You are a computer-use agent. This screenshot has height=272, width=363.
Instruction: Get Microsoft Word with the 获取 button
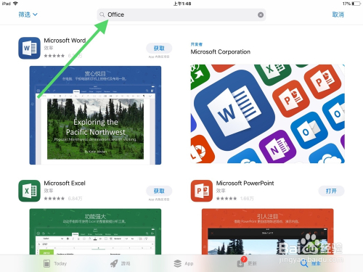click(x=159, y=48)
